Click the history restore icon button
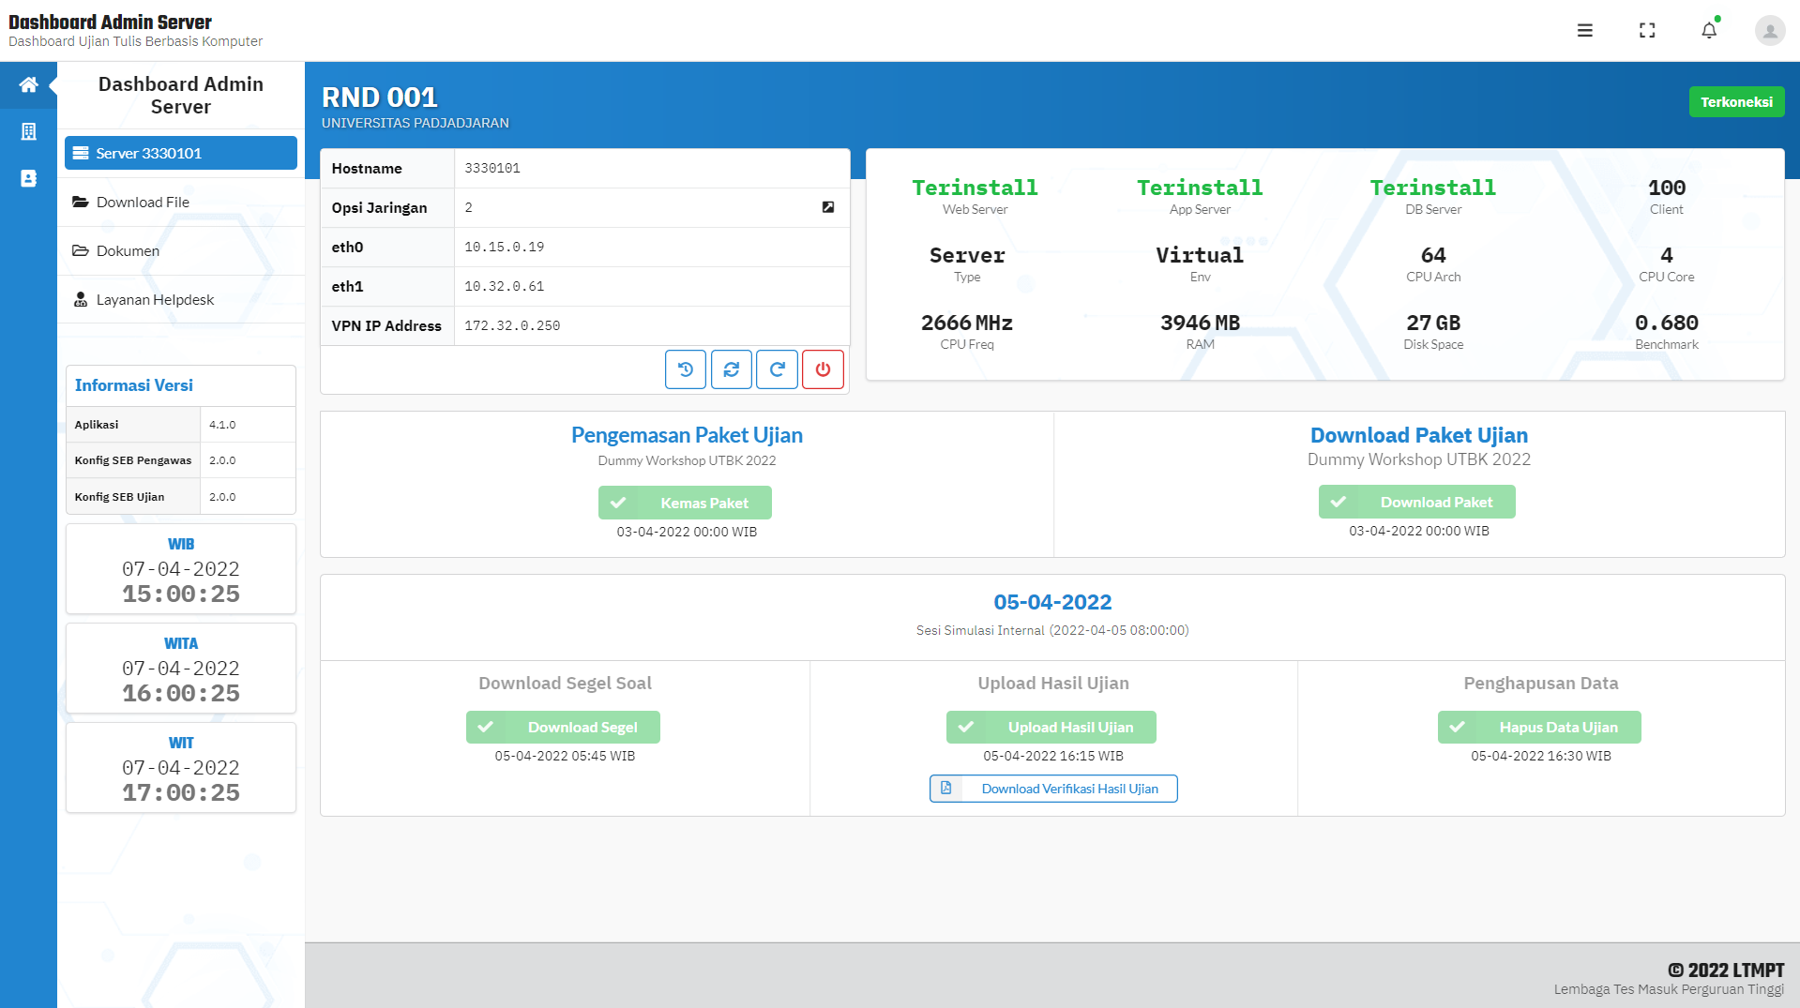1800x1008 pixels. [x=686, y=369]
